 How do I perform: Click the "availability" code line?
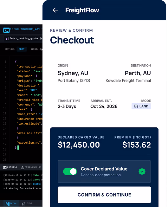pyautogui.click(x=29, y=133)
